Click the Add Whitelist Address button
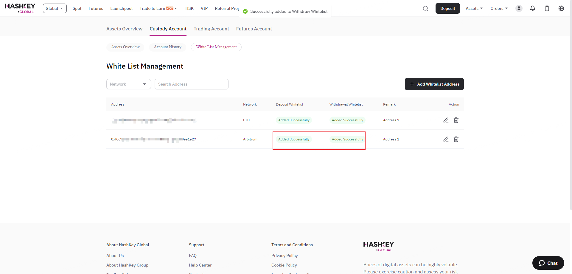Viewport: 572px width, 274px height. [434, 84]
